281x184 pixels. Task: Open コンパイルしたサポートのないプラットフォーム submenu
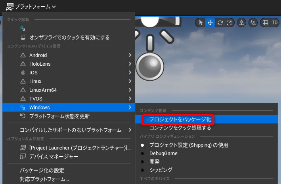tap(69, 130)
